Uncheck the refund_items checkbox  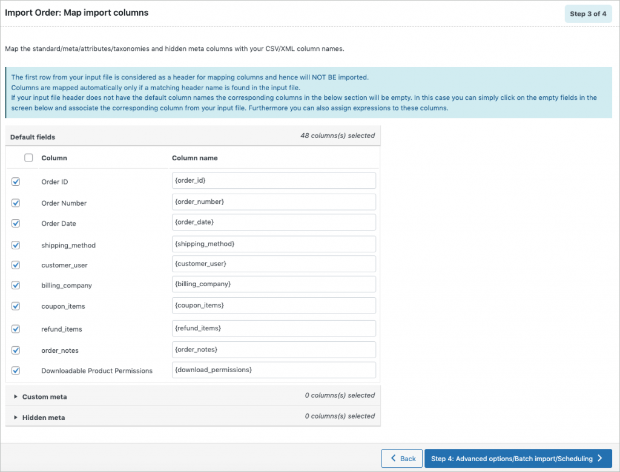[x=16, y=329]
